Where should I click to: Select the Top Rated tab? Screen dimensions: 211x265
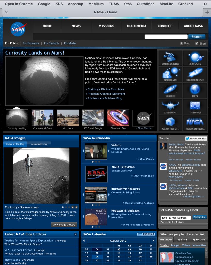[x=182, y=240]
